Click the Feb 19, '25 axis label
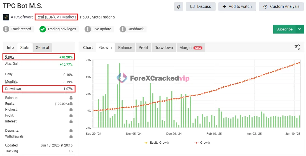 point(214,134)
